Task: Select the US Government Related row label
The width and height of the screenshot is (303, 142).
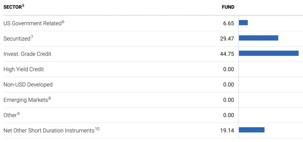Action: [x=33, y=23]
